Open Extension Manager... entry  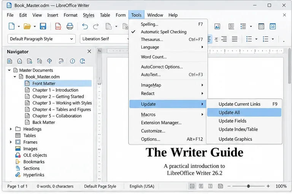pos(168,123)
